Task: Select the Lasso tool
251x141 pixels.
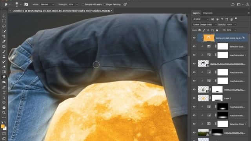Action: (x=4, y=26)
